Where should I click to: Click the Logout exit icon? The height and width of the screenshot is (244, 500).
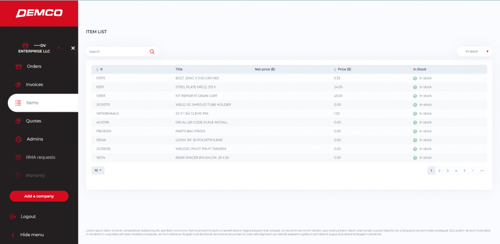13,217
